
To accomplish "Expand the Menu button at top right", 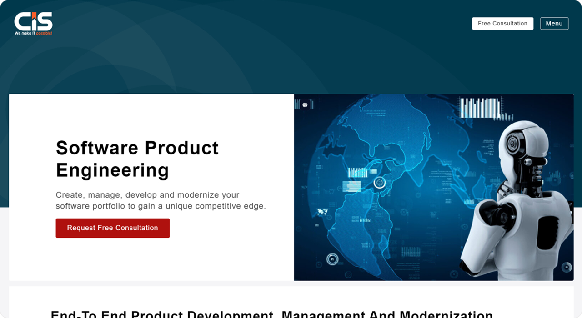I will click(554, 23).
